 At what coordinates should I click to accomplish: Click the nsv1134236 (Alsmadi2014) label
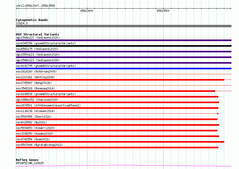(35, 111)
